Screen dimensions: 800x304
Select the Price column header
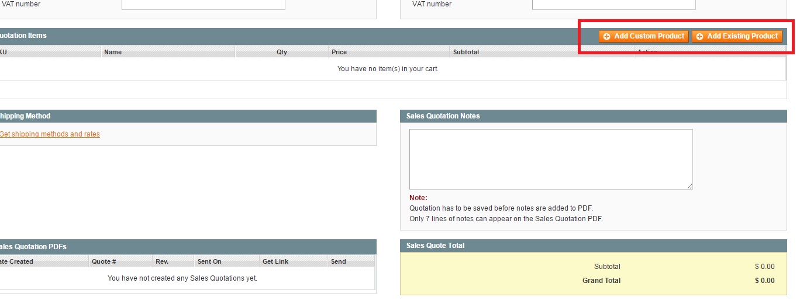coord(339,52)
